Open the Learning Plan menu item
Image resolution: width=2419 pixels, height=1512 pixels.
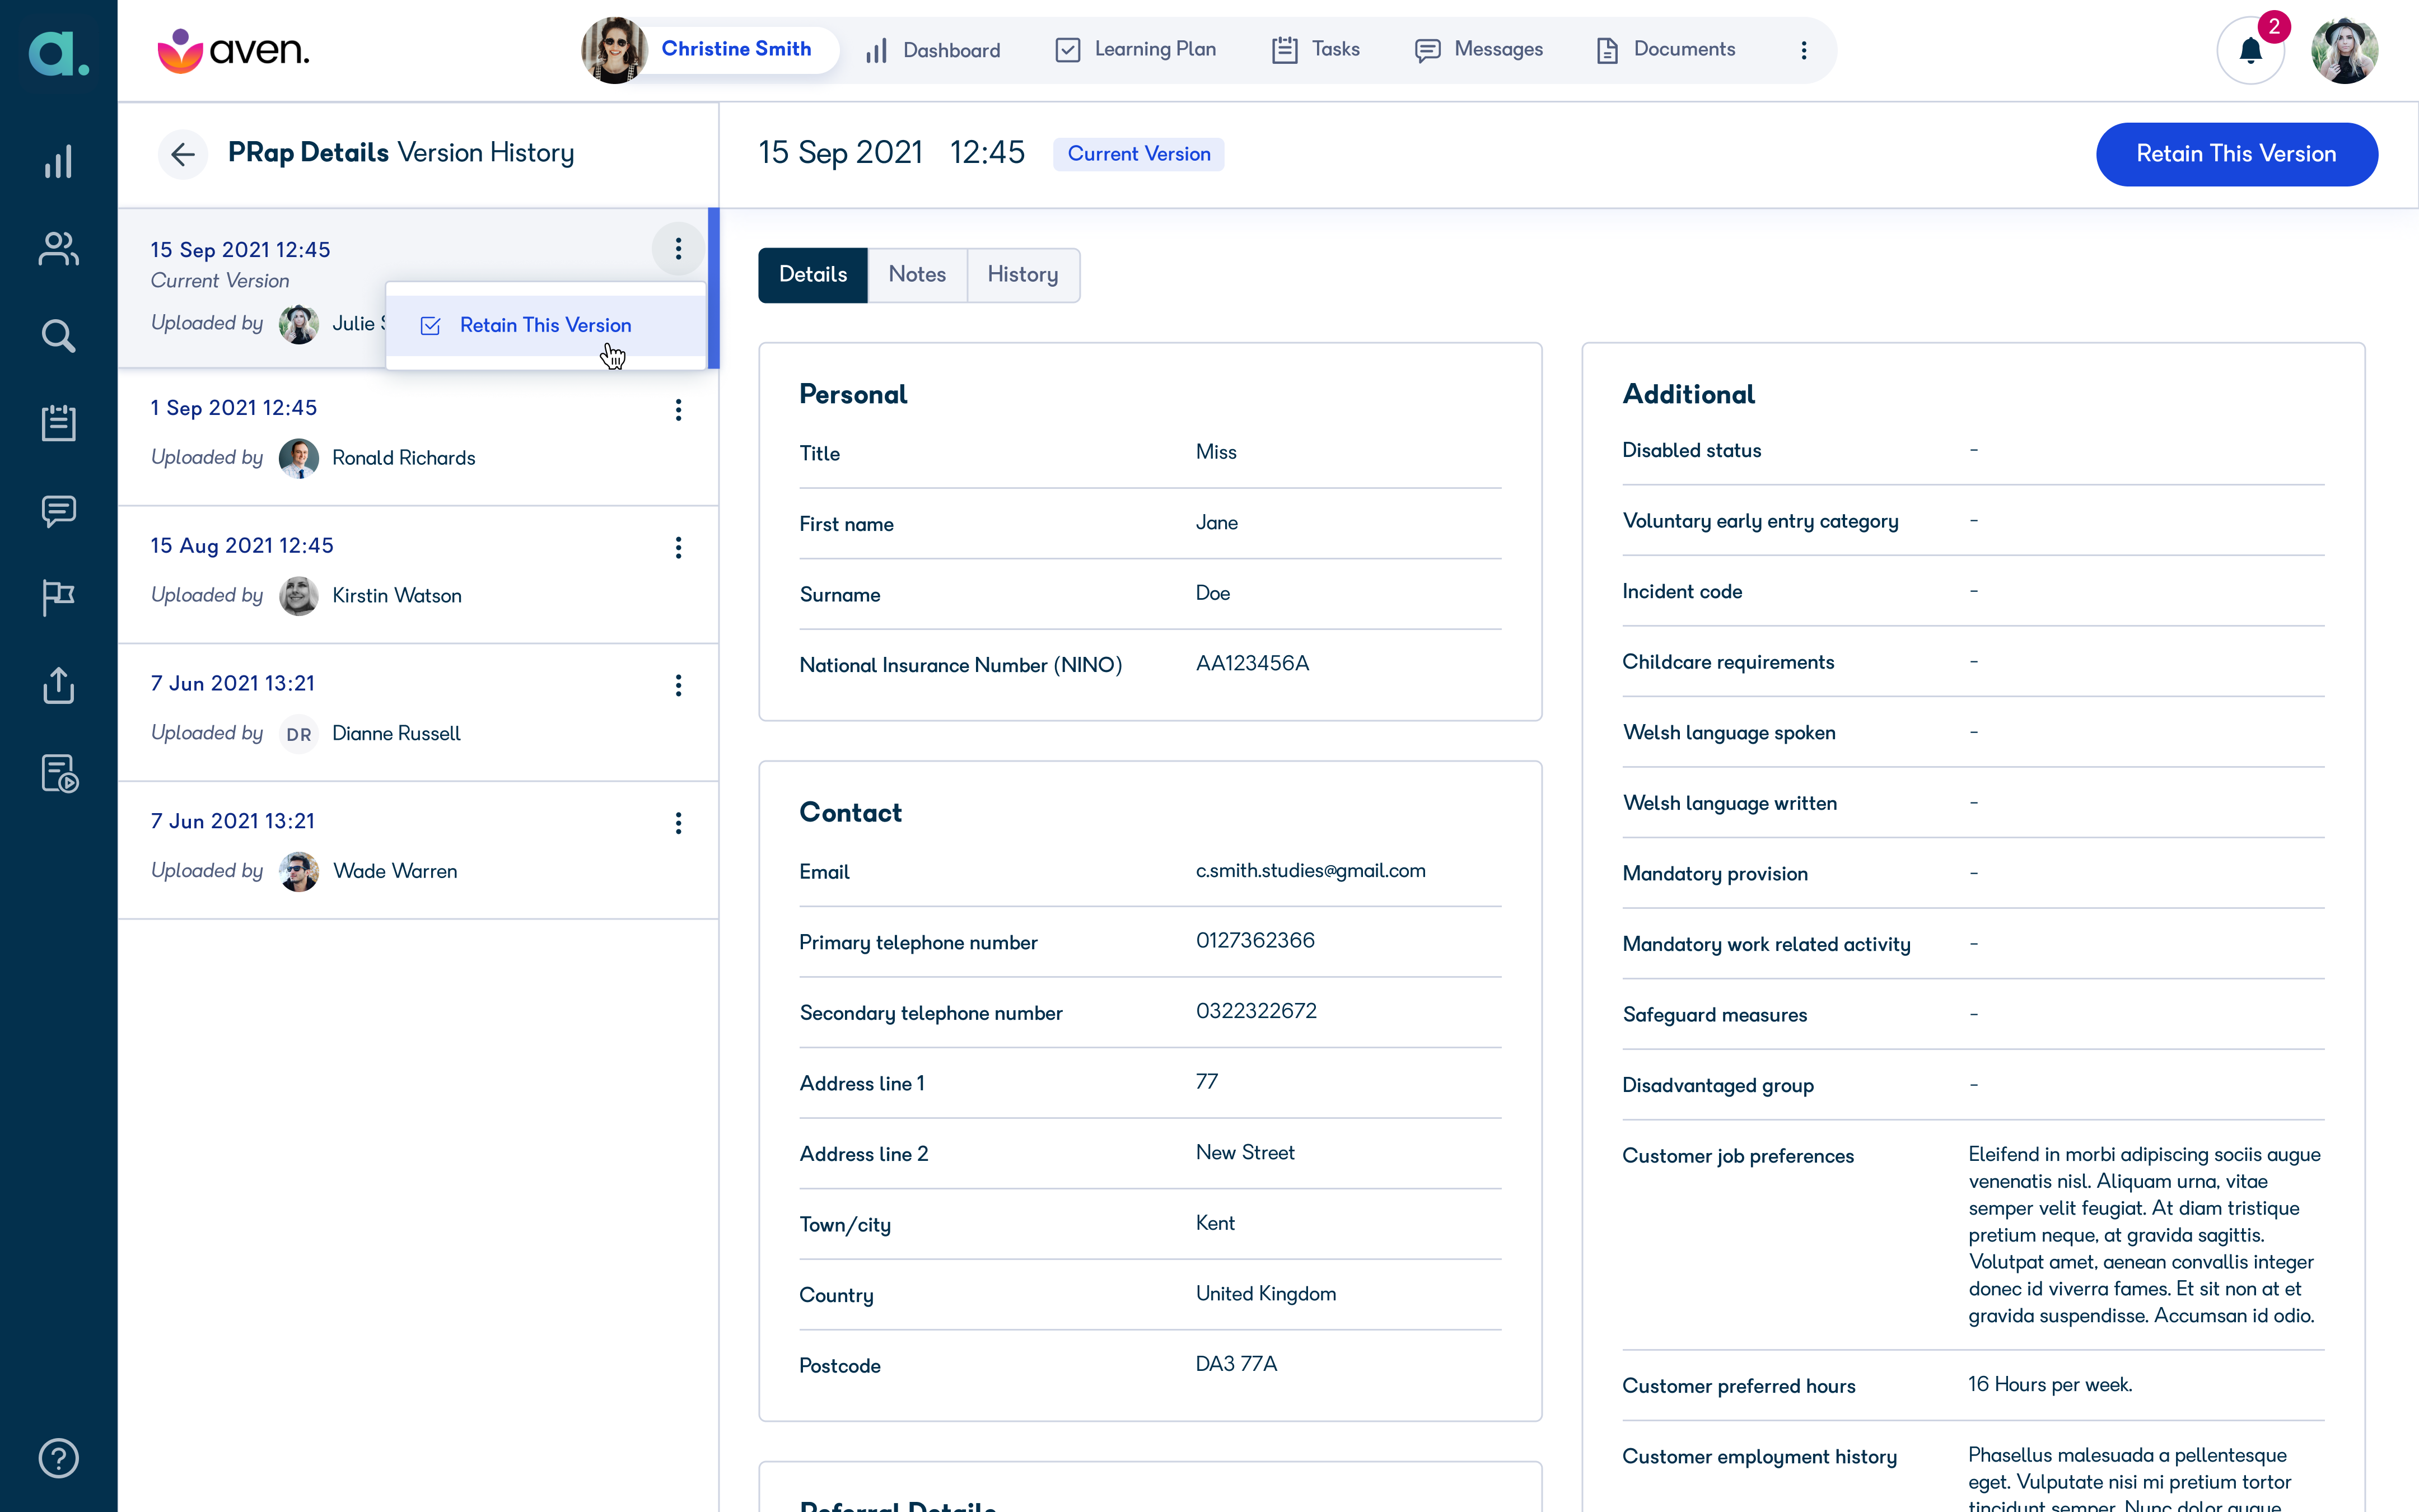coord(1156,49)
